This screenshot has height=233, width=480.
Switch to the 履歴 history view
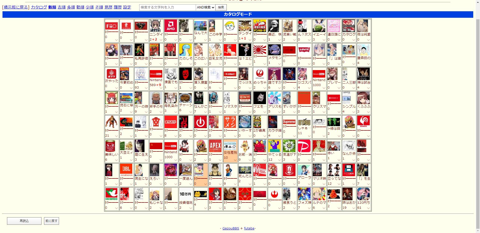[117, 7]
